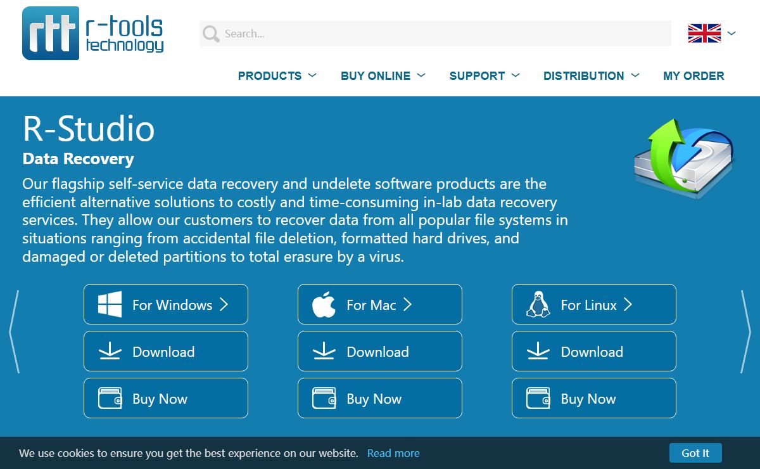
Task: Open the For Linux product page
Action: (594, 304)
